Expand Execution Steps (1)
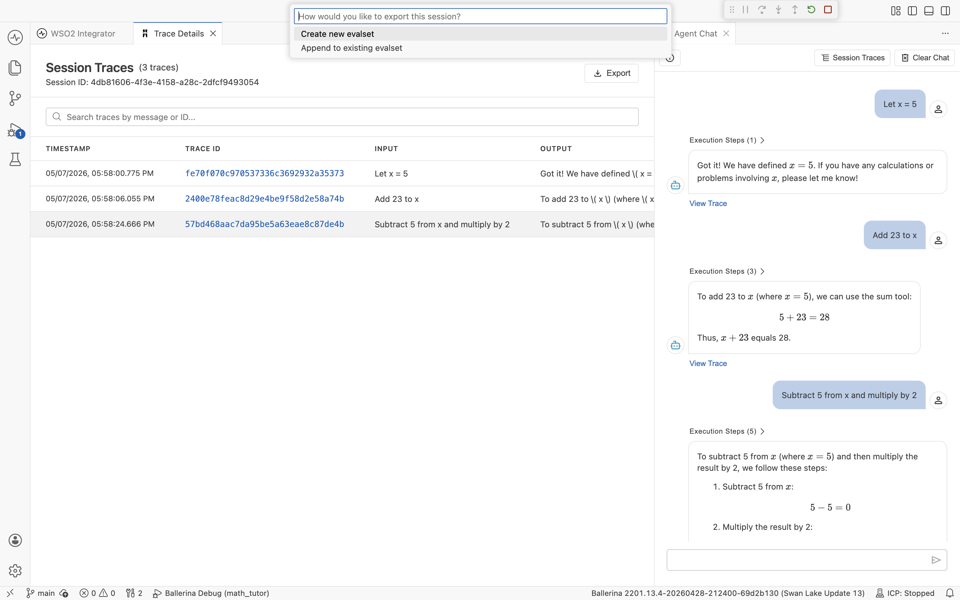The image size is (960, 600). click(727, 140)
